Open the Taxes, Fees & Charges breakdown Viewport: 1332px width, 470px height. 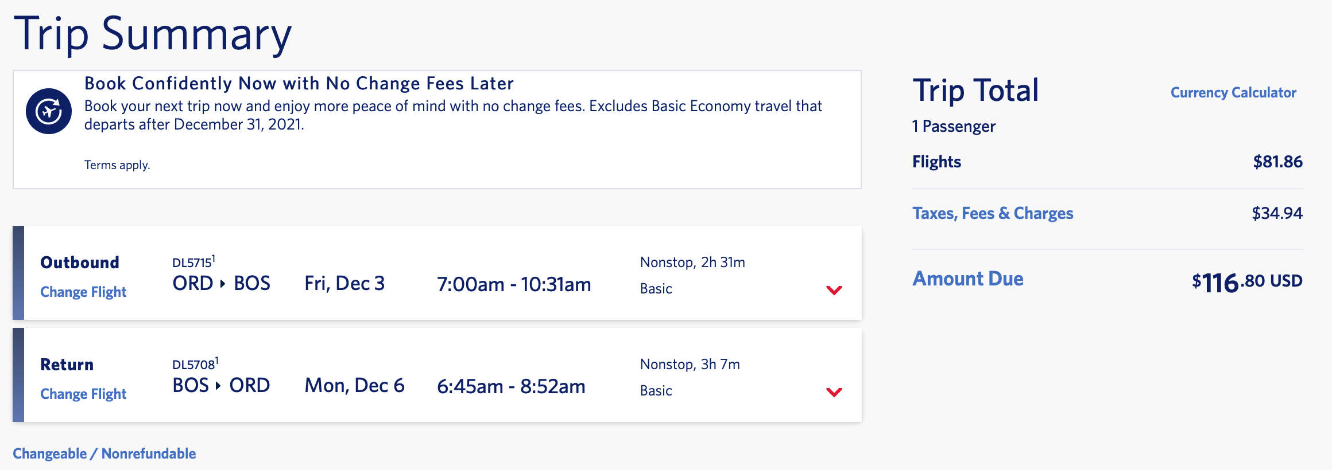(993, 213)
